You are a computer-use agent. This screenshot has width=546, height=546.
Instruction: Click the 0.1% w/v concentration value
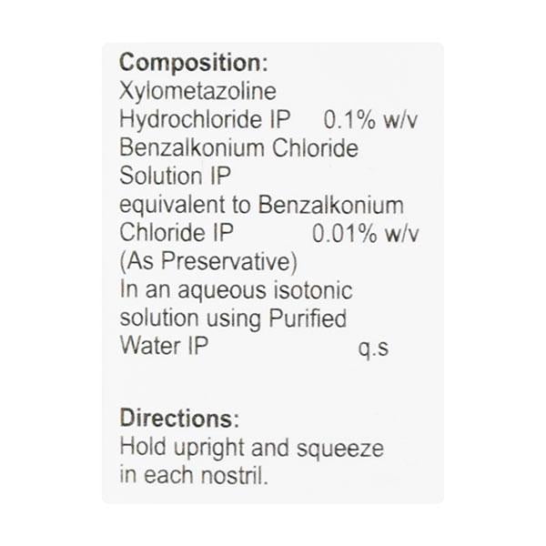(371, 120)
